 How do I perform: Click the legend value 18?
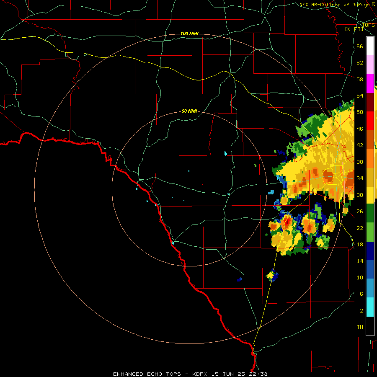coord(360,245)
